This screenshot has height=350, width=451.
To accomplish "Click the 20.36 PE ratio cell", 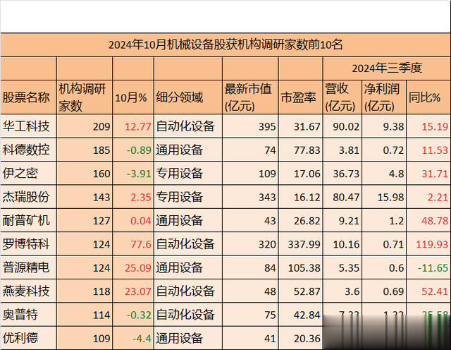I will (301, 338).
